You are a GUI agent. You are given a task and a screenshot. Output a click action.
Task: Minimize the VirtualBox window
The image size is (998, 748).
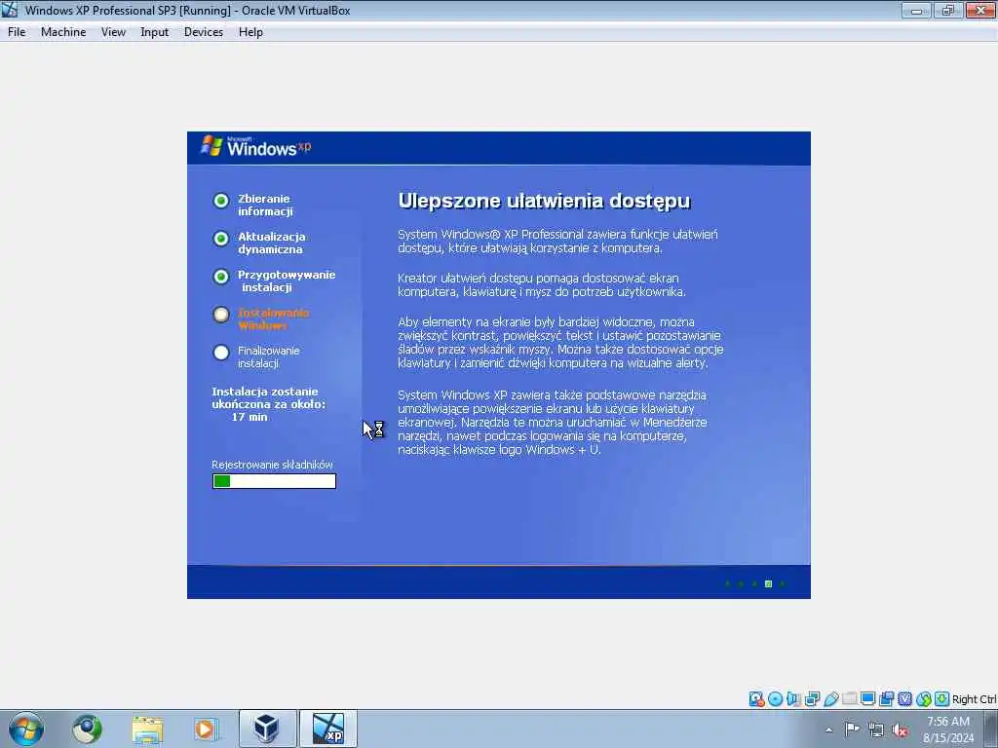pos(916,11)
